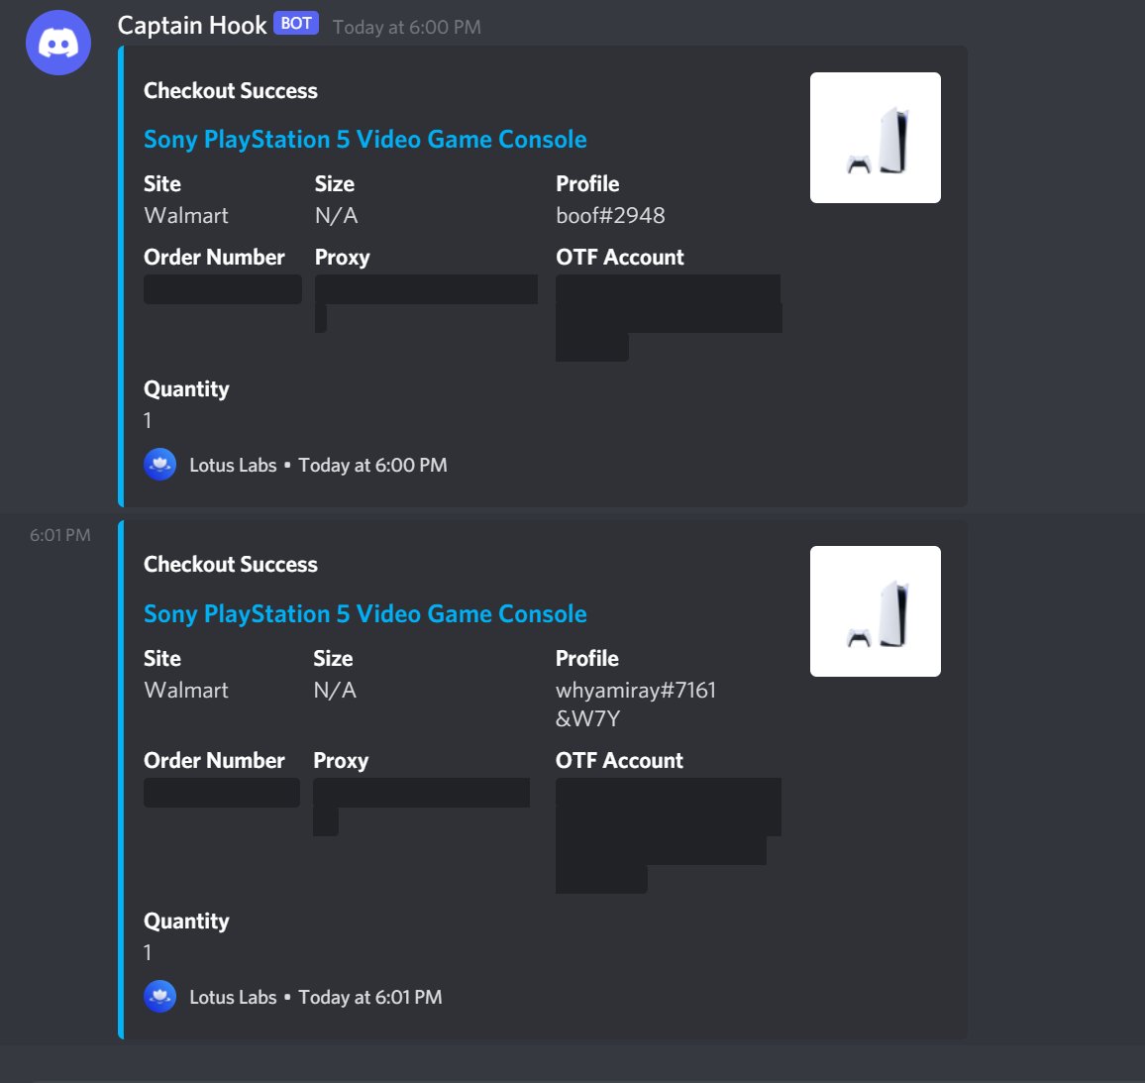1145x1083 pixels.
Task: Click Lotus Labs icon in 6:01 PM footer
Action: click(159, 996)
